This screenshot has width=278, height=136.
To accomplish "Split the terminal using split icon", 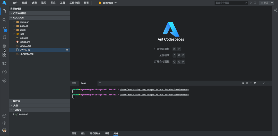I will pos(251,83).
